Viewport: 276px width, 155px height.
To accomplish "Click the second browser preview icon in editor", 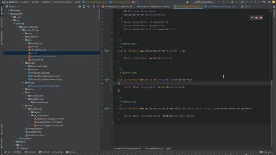I will point(256,18).
